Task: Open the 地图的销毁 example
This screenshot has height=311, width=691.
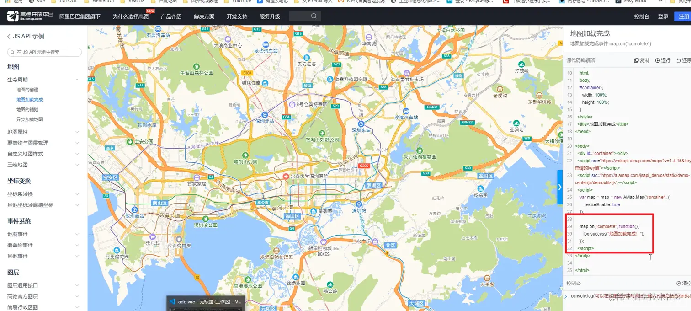Action: [27, 110]
